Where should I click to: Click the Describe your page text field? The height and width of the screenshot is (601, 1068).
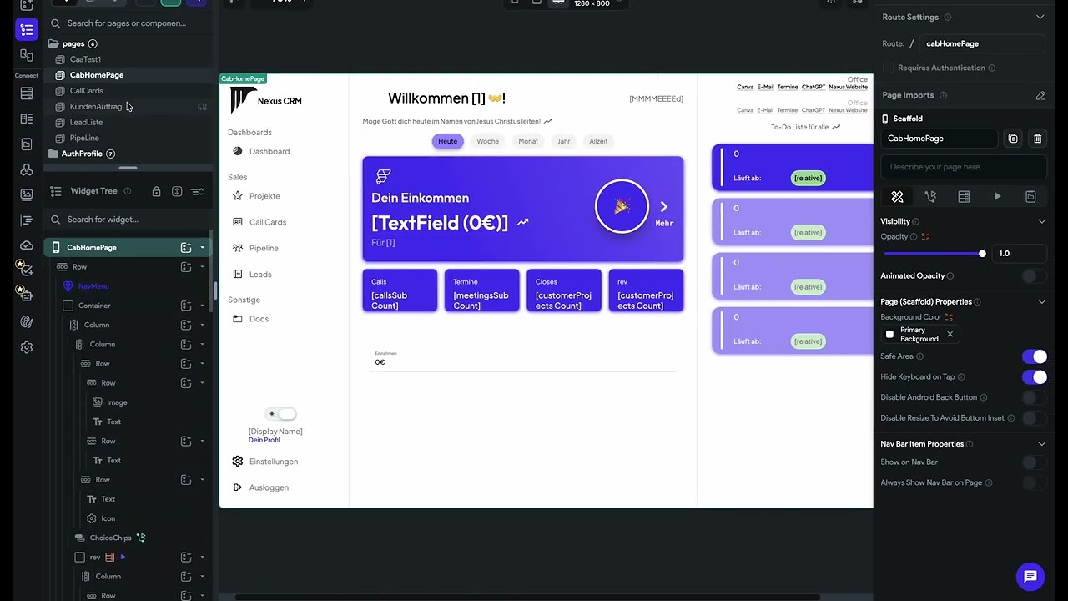[x=964, y=167]
